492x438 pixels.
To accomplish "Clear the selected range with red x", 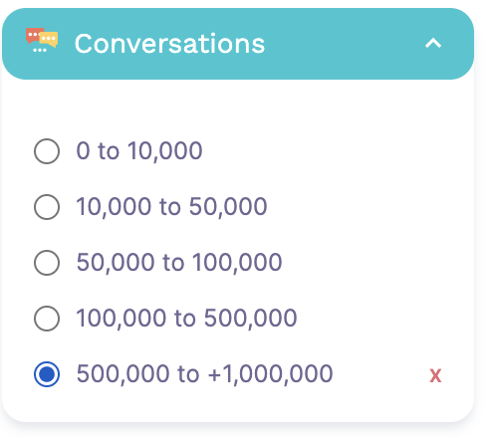I will click(435, 375).
